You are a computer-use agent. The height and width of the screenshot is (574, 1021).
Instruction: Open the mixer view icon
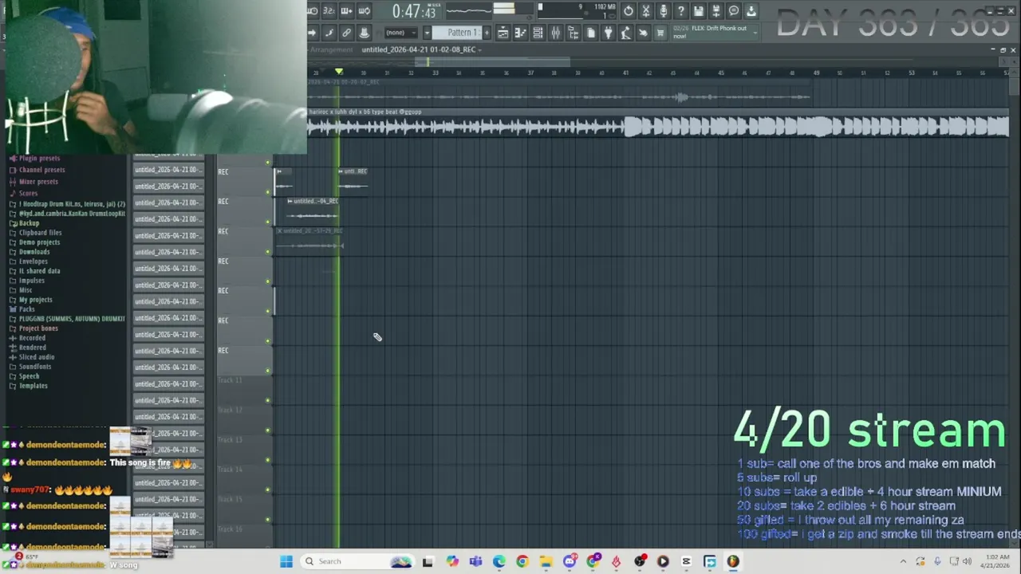click(x=555, y=33)
